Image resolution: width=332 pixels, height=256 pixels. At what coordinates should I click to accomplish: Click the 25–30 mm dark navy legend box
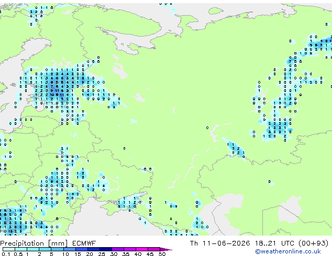point(105,249)
